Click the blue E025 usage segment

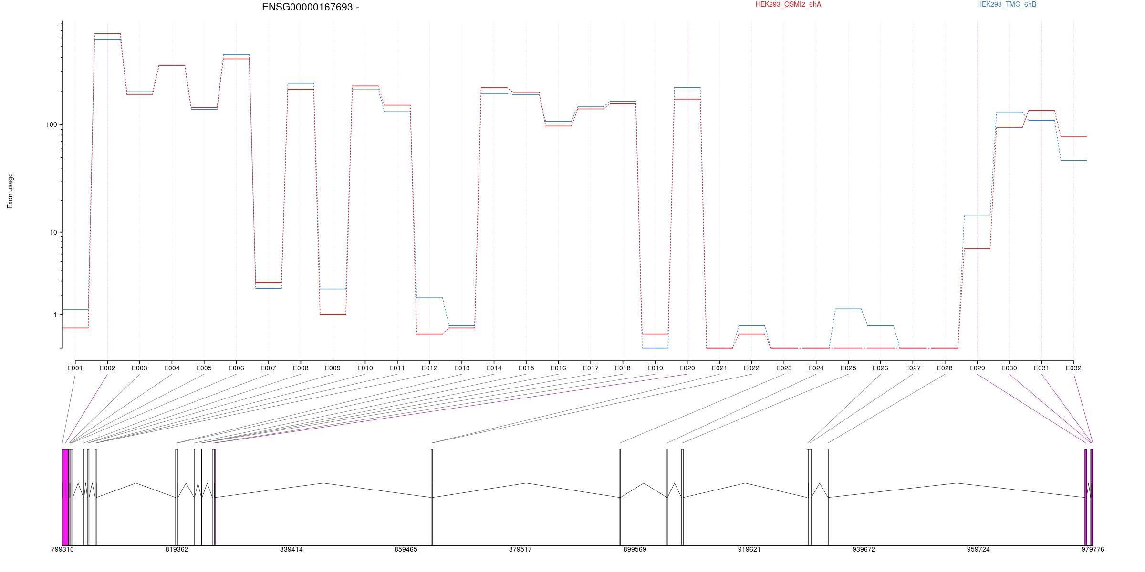point(848,309)
